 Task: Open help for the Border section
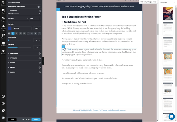[x=39, y=68]
